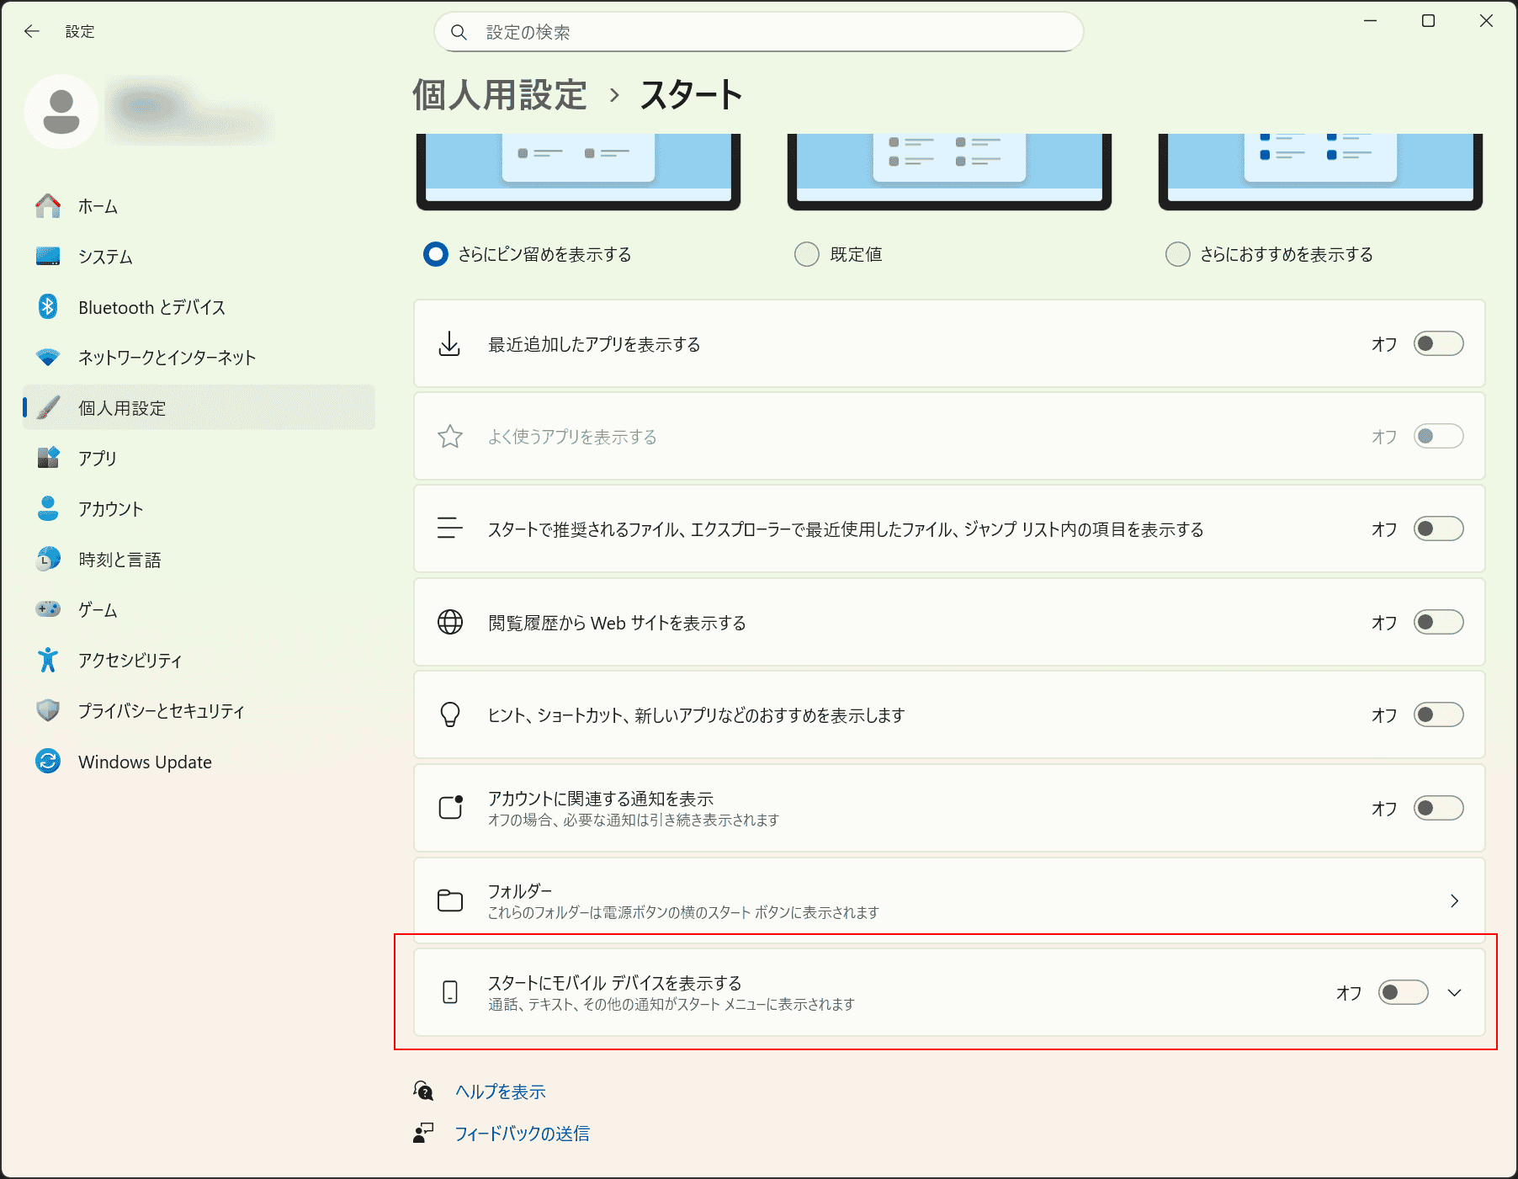The width and height of the screenshot is (1518, 1179).
Task: Click the Windows Update icon
Action: click(48, 762)
